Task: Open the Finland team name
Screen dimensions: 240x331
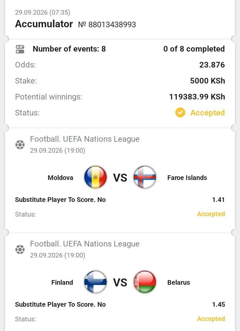Action: (62, 282)
